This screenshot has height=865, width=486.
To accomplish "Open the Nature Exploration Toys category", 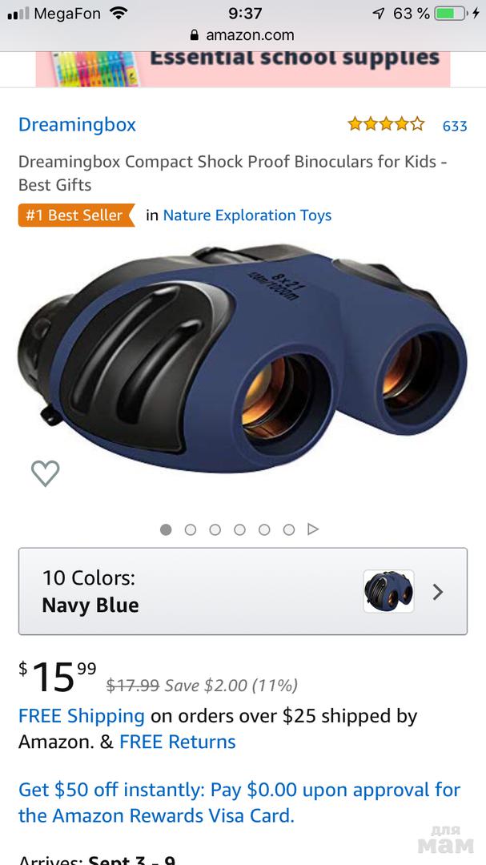I will pyautogui.click(x=247, y=215).
